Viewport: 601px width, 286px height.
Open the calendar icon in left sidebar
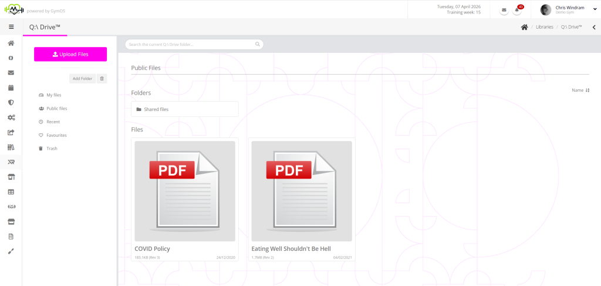click(11, 88)
